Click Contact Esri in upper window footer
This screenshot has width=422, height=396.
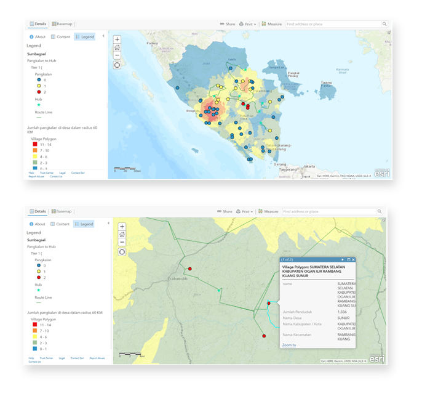78,172
